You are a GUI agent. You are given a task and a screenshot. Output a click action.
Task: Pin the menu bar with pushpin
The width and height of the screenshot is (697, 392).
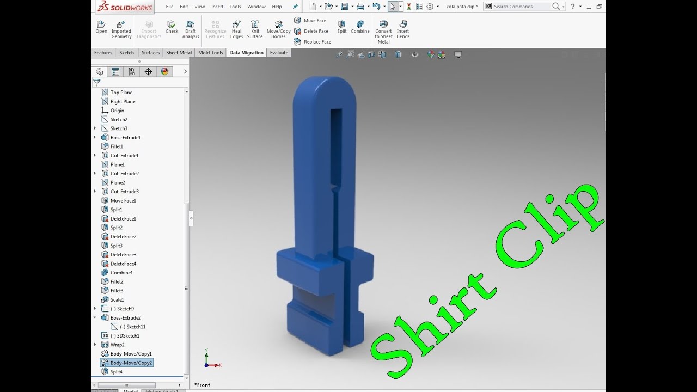(x=295, y=7)
